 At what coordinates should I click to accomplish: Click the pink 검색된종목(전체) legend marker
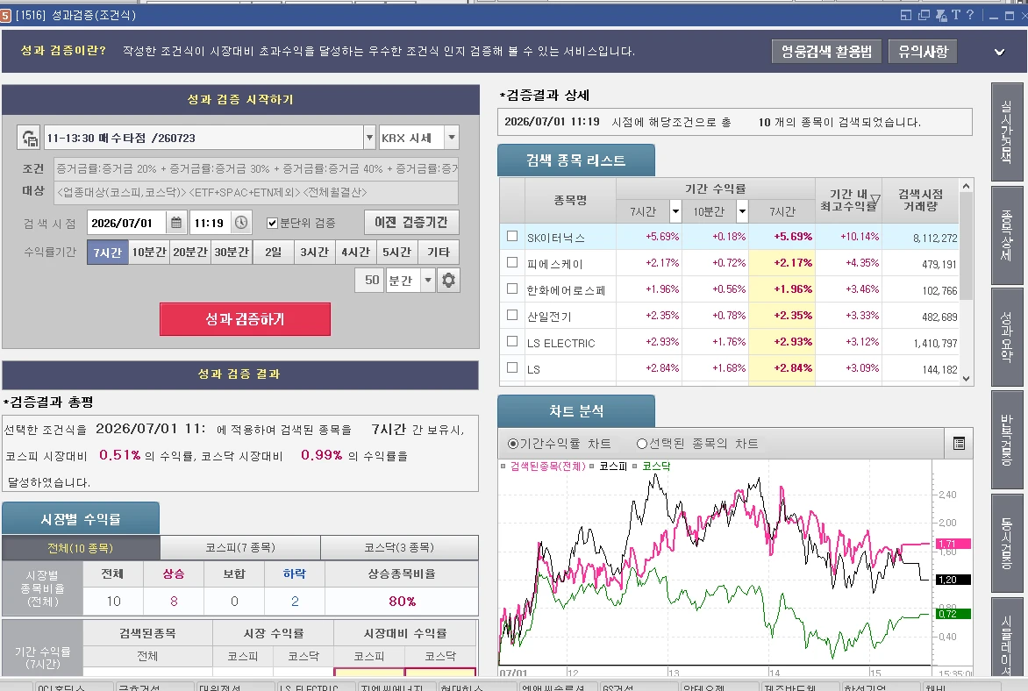click(x=503, y=467)
